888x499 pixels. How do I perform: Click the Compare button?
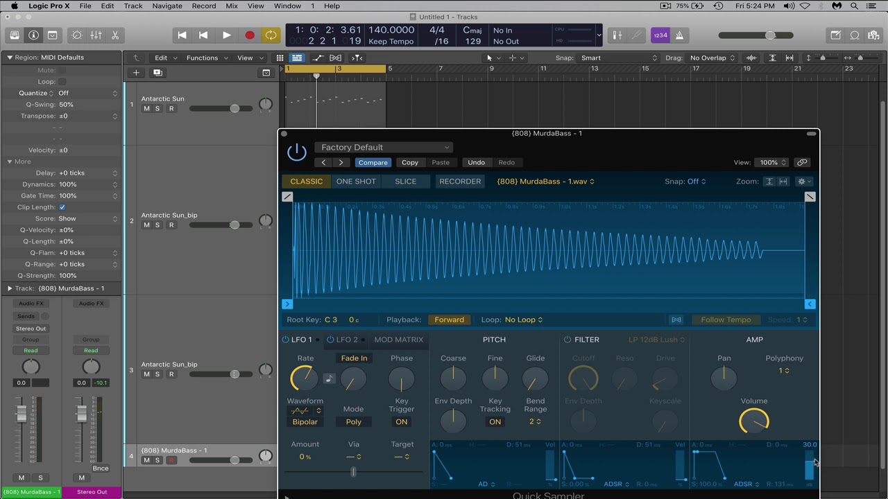click(373, 162)
